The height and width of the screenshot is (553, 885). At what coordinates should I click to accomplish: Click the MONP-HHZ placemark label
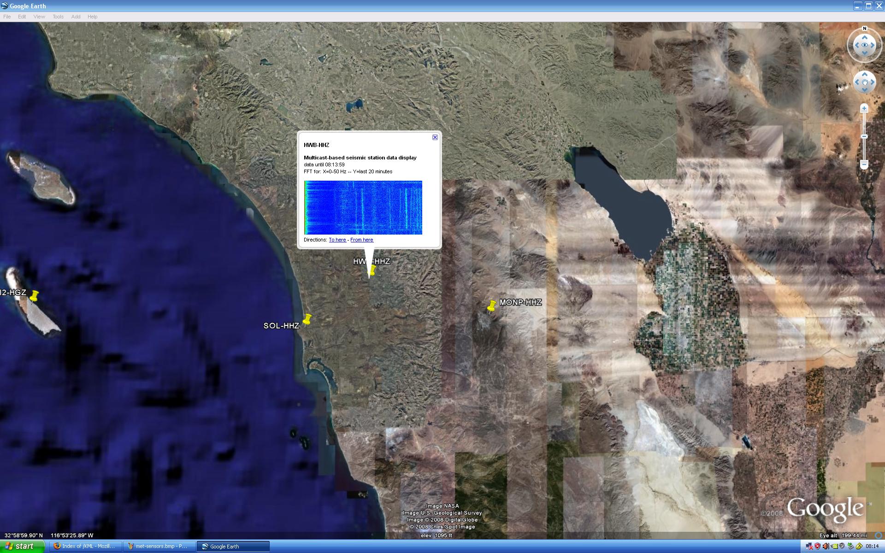coord(521,302)
